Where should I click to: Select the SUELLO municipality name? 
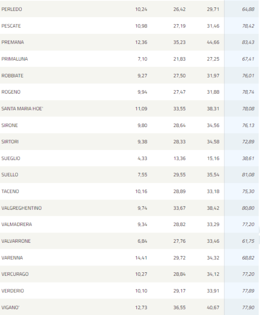click(10, 175)
